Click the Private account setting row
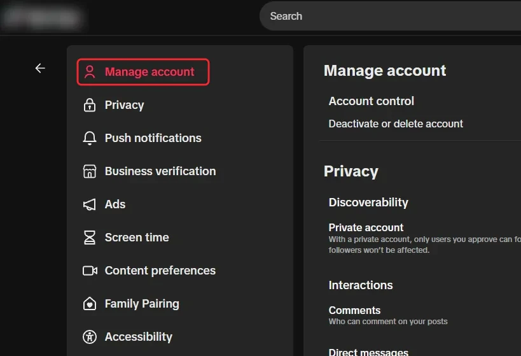 tap(425, 238)
